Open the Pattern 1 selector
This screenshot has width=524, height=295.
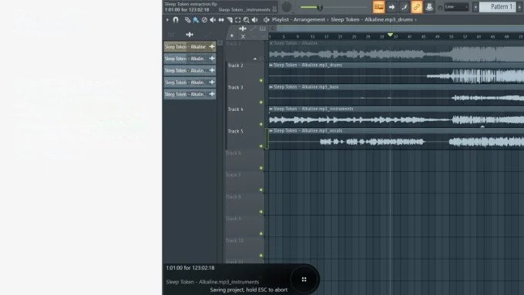pos(497,7)
